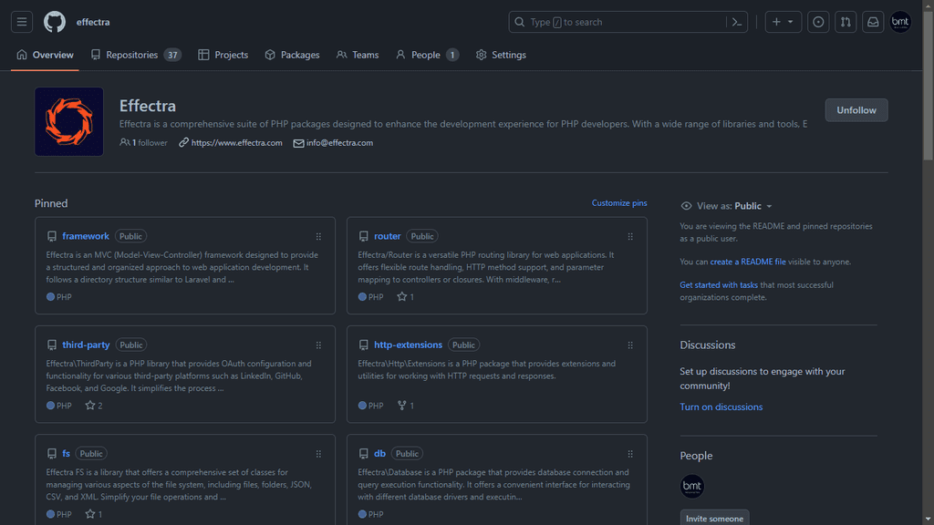The width and height of the screenshot is (934, 525).
Task: Open the framework repository link
Action: (86, 236)
